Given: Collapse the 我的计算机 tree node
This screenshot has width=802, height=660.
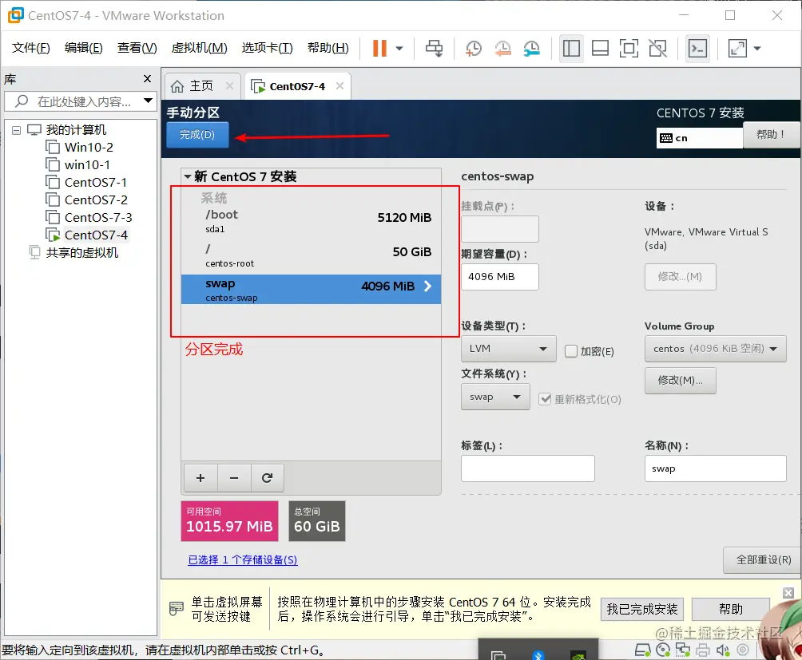Looking at the screenshot, I should point(16,130).
